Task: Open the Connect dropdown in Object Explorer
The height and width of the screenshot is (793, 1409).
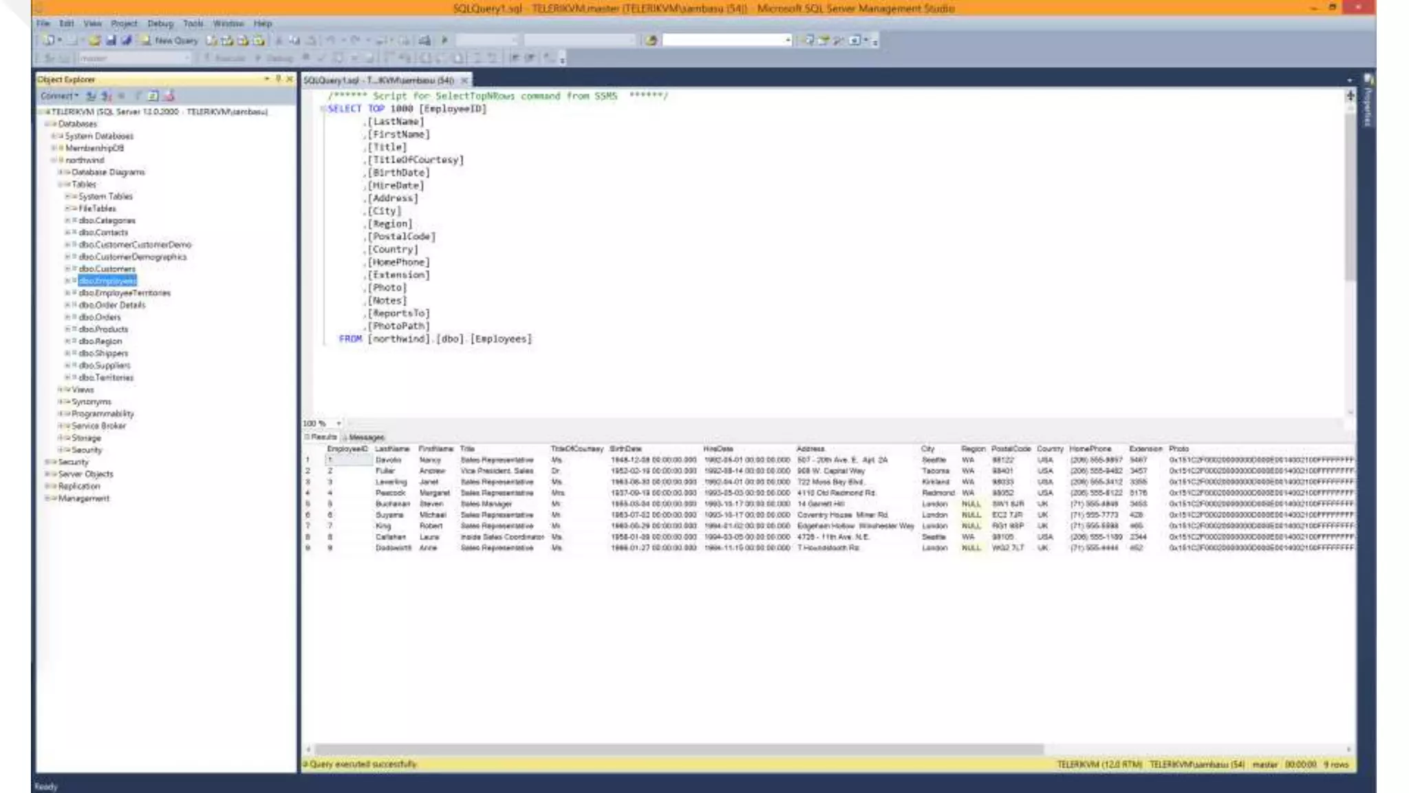Action: [x=59, y=96]
